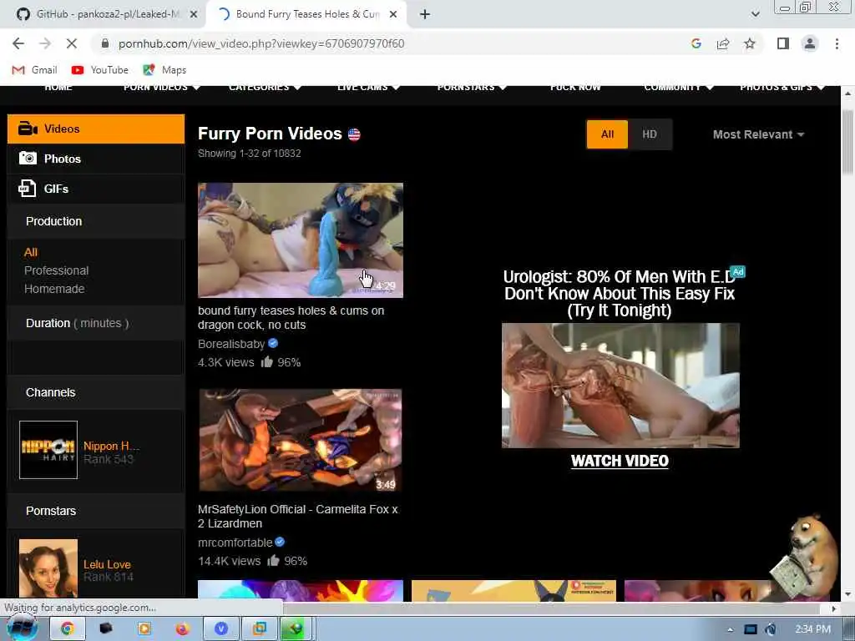Image resolution: width=855 pixels, height=641 pixels.
Task: Bookmark this page with the star icon
Action: click(x=750, y=43)
